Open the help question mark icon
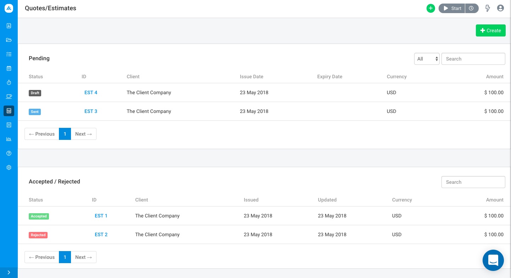This screenshot has height=278, width=511. tap(9, 153)
